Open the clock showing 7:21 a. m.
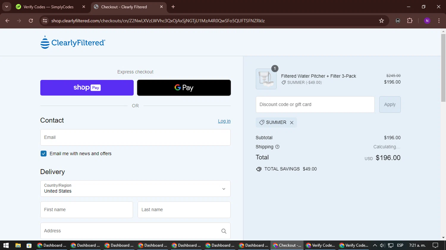The image size is (446, 250). [417, 245]
